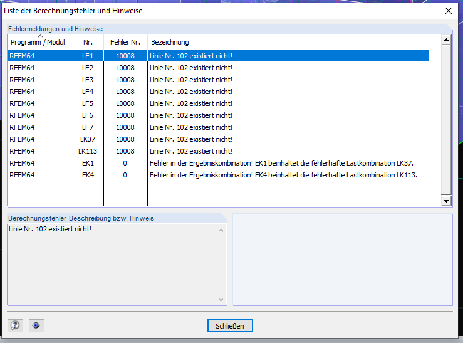Click the Fehler Nr. column header
This screenshot has height=343, width=463.
125,42
